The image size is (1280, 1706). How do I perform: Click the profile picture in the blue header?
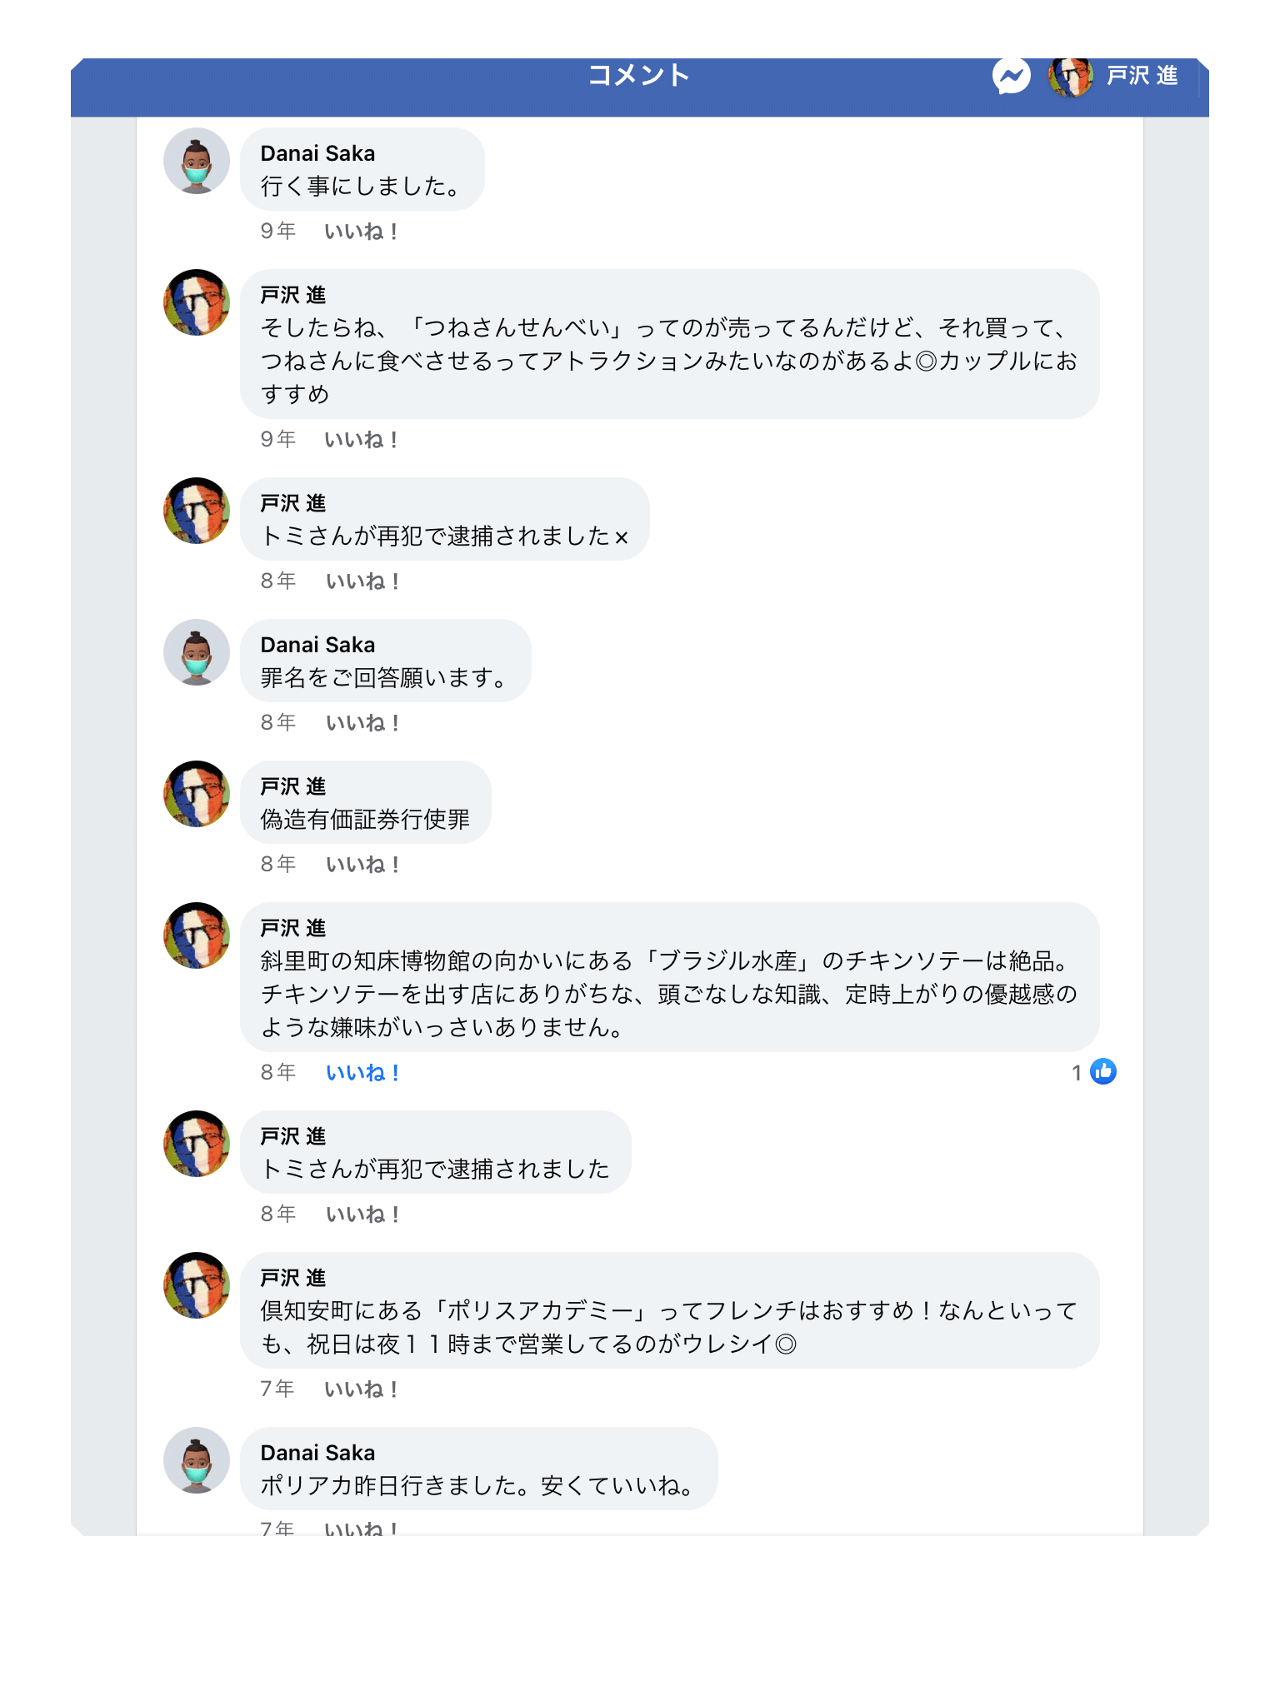point(1070,77)
